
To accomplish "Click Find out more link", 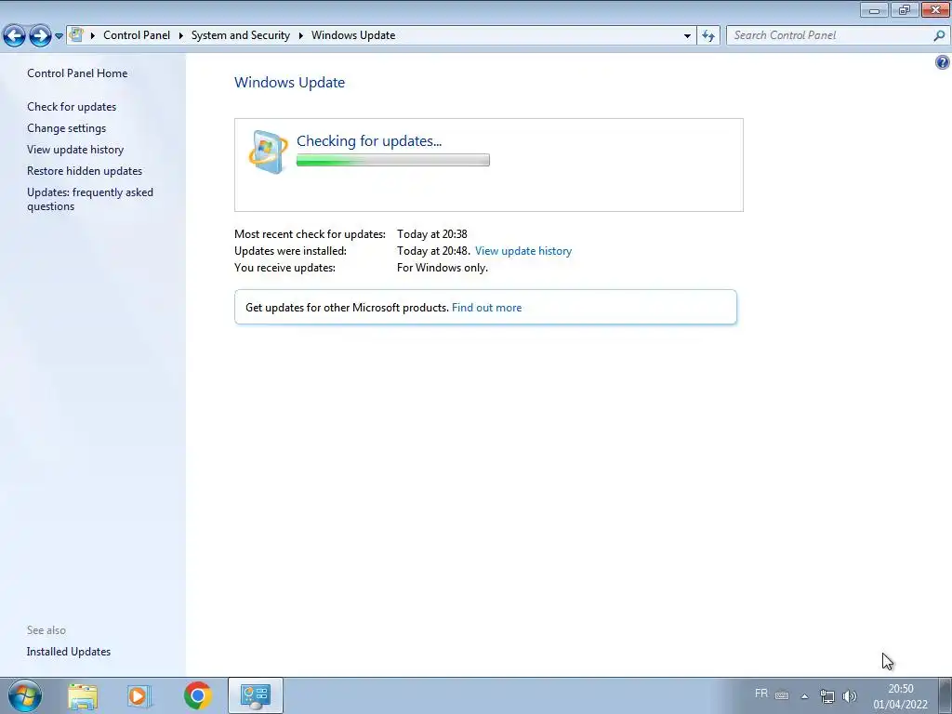I will [x=486, y=307].
